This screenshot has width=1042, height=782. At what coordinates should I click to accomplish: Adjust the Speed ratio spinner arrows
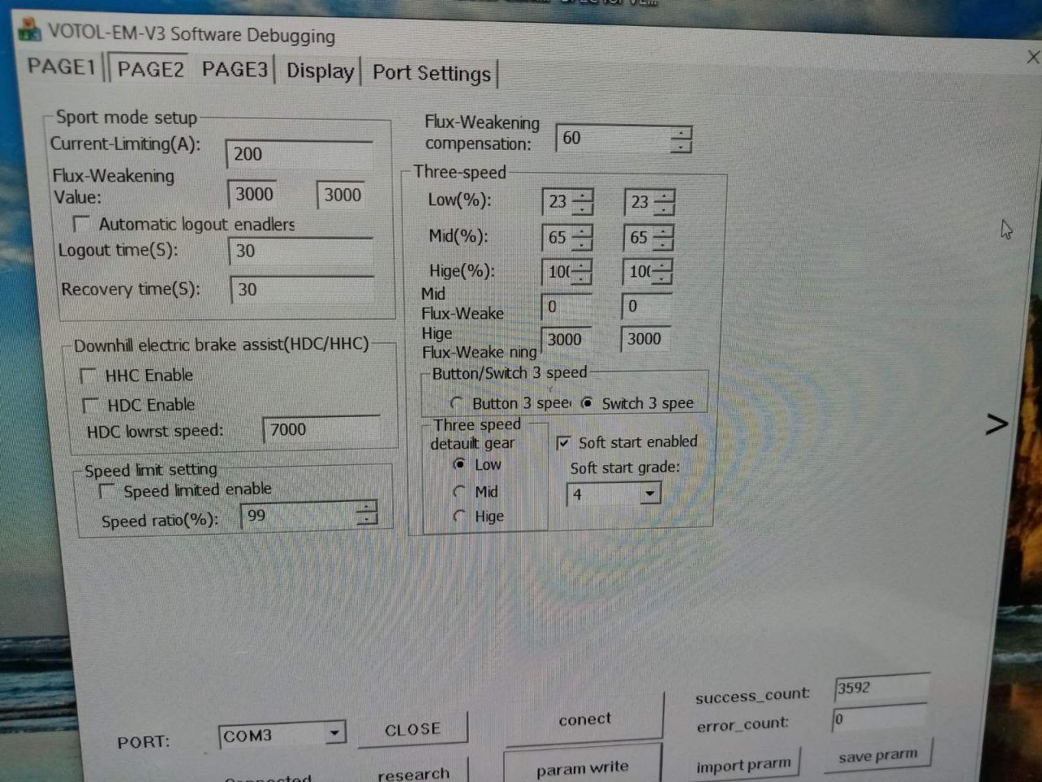click(367, 513)
